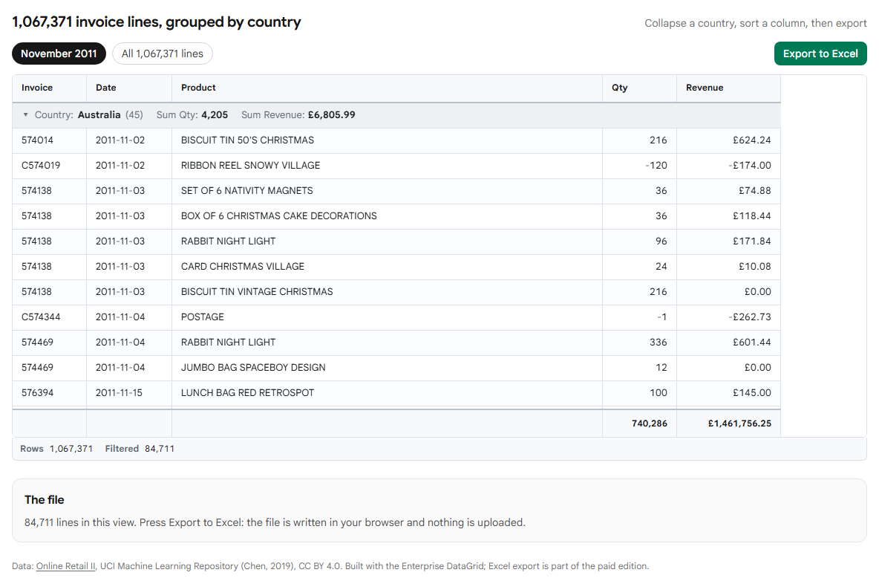Select revenue cell £74.88

tap(728, 191)
